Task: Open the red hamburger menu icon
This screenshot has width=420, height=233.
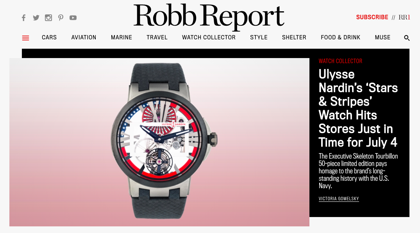Action: pyautogui.click(x=25, y=38)
